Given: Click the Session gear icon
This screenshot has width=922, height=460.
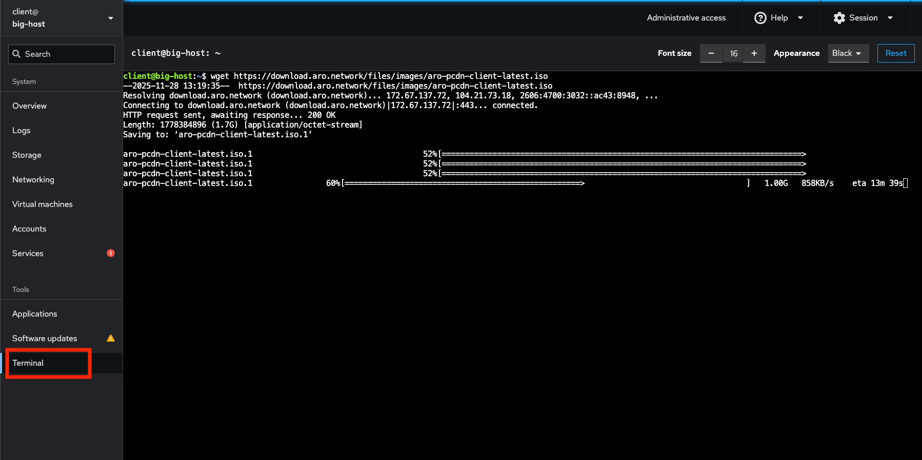Looking at the screenshot, I should [x=839, y=18].
